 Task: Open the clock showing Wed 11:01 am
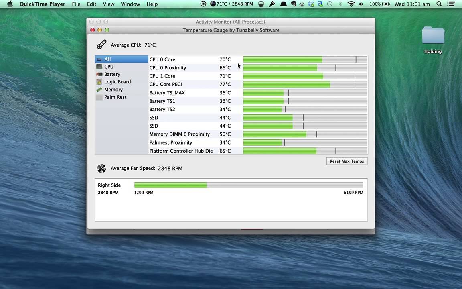tap(412, 4)
